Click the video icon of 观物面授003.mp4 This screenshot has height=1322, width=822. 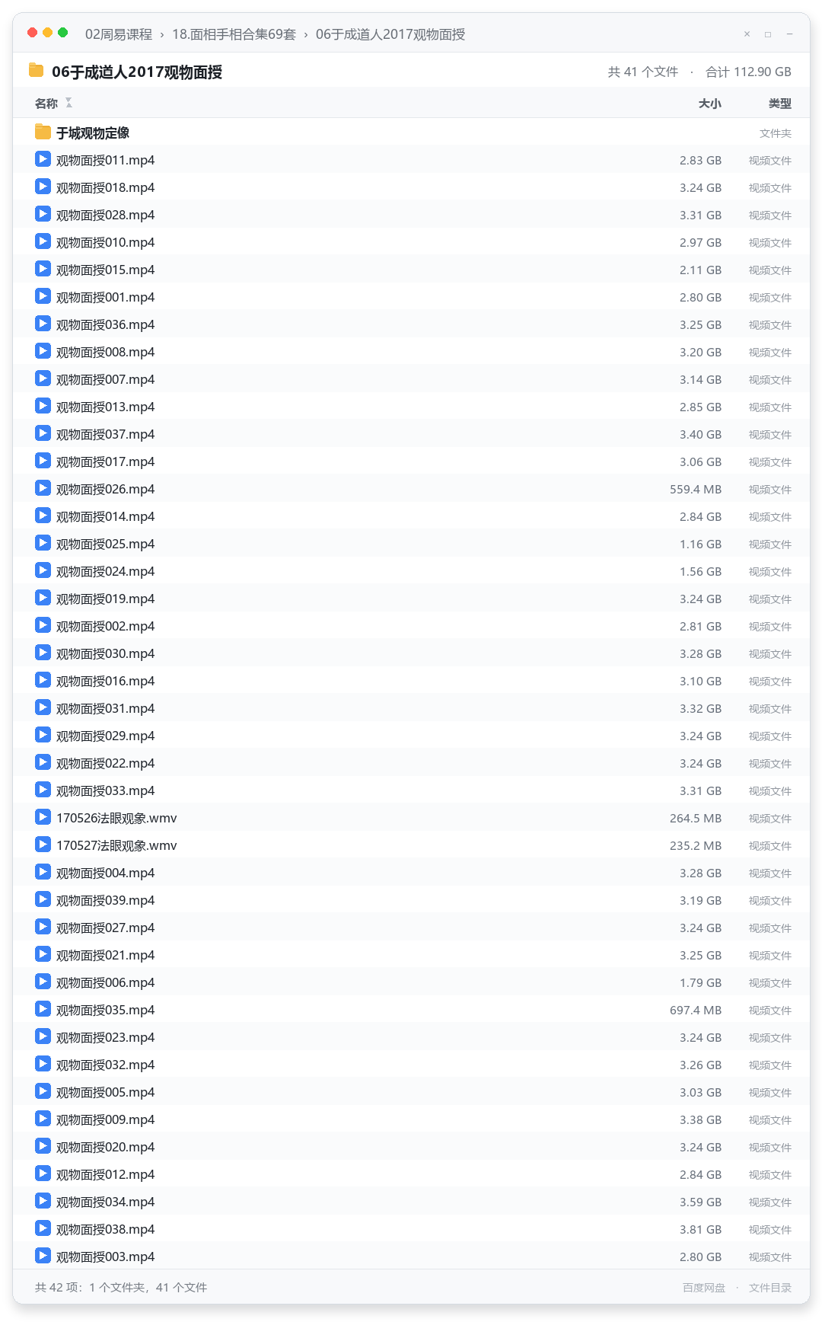pyautogui.click(x=43, y=1257)
